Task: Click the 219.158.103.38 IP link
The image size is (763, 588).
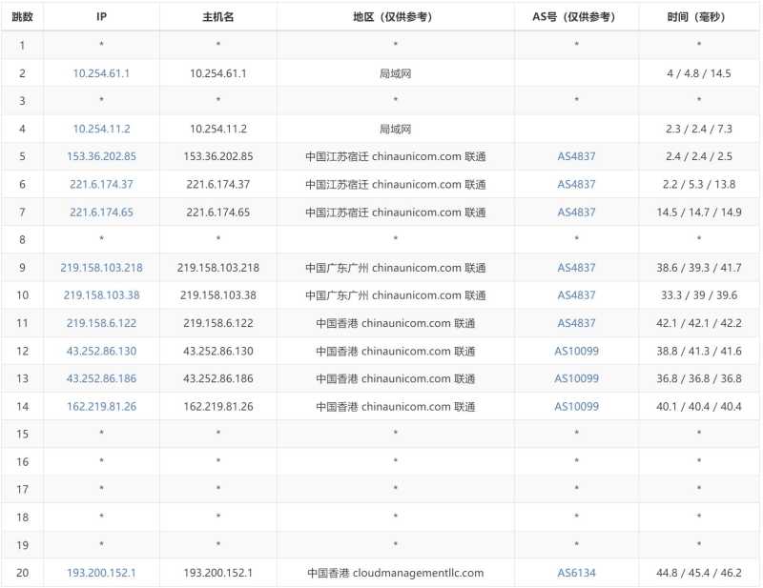Action: tap(100, 295)
